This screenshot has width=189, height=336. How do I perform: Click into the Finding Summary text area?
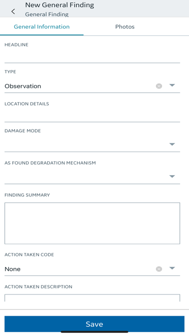point(92,224)
